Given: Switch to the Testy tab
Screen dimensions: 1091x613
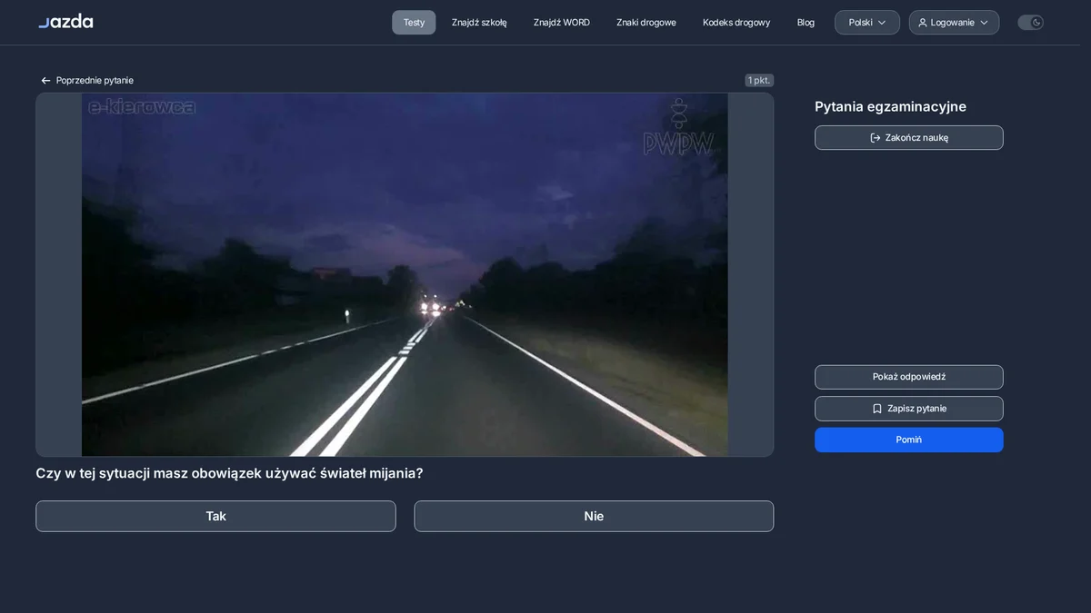Looking at the screenshot, I should tap(414, 23).
